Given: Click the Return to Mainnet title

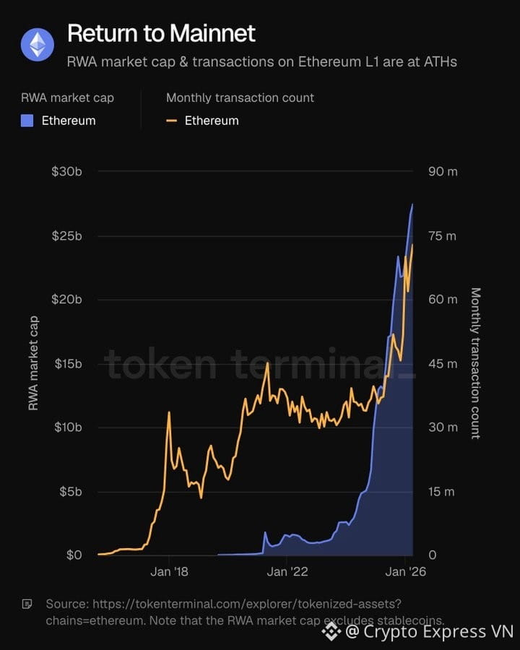Looking at the screenshot, I should tap(161, 33).
